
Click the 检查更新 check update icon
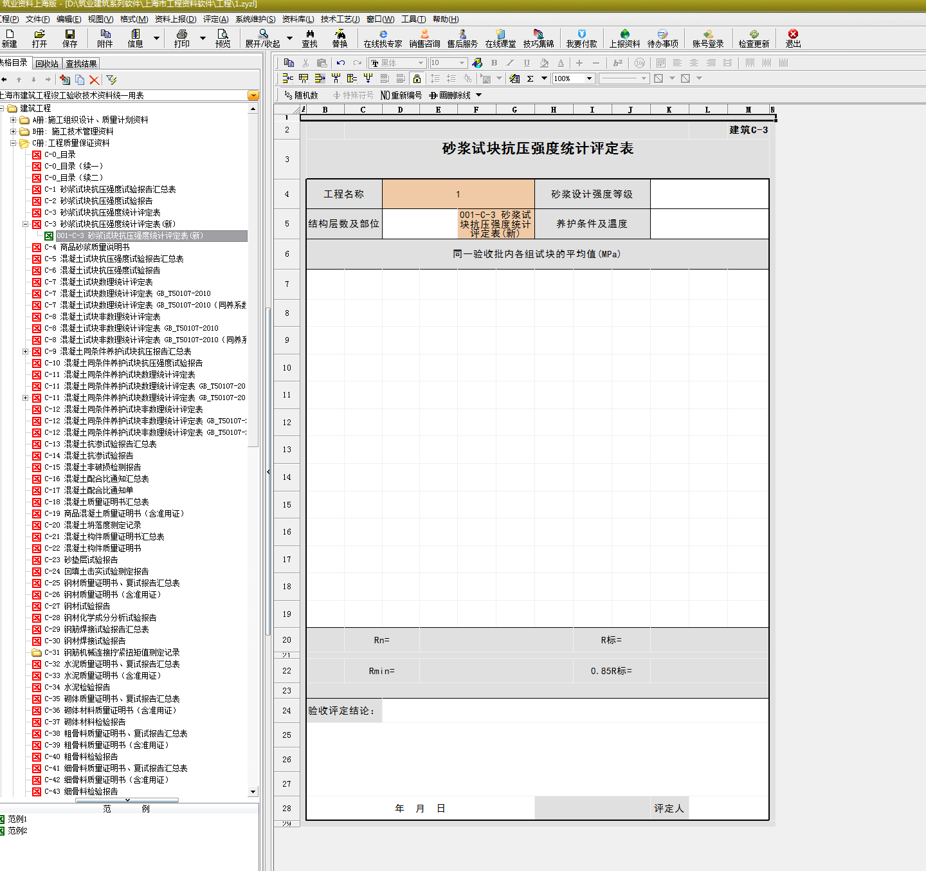point(754,39)
